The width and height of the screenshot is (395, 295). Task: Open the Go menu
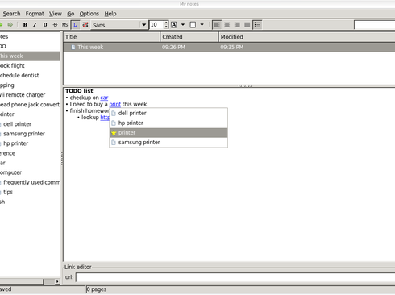click(x=71, y=14)
